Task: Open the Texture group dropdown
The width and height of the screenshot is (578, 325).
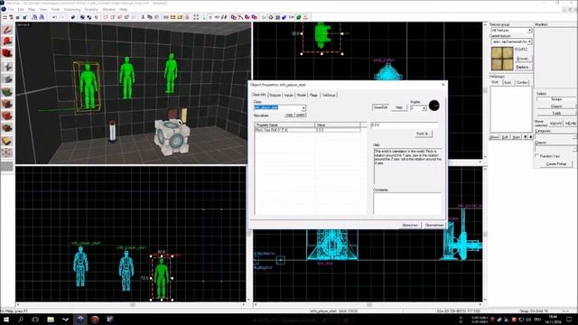Action: [529, 30]
